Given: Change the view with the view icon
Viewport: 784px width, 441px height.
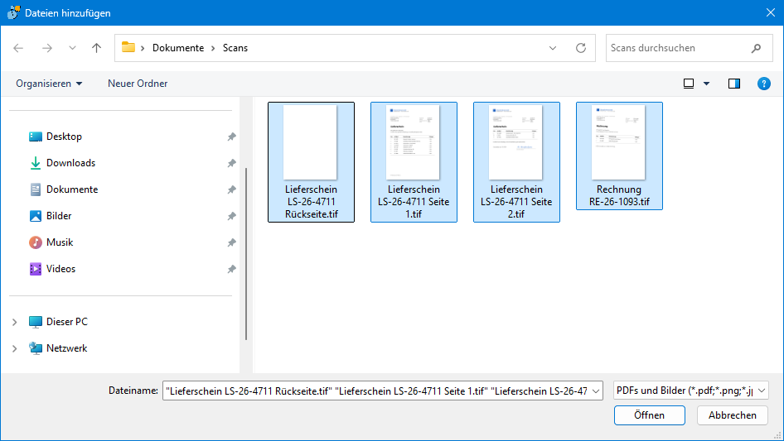Looking at the screenshot, I should (x=689, y=84).
